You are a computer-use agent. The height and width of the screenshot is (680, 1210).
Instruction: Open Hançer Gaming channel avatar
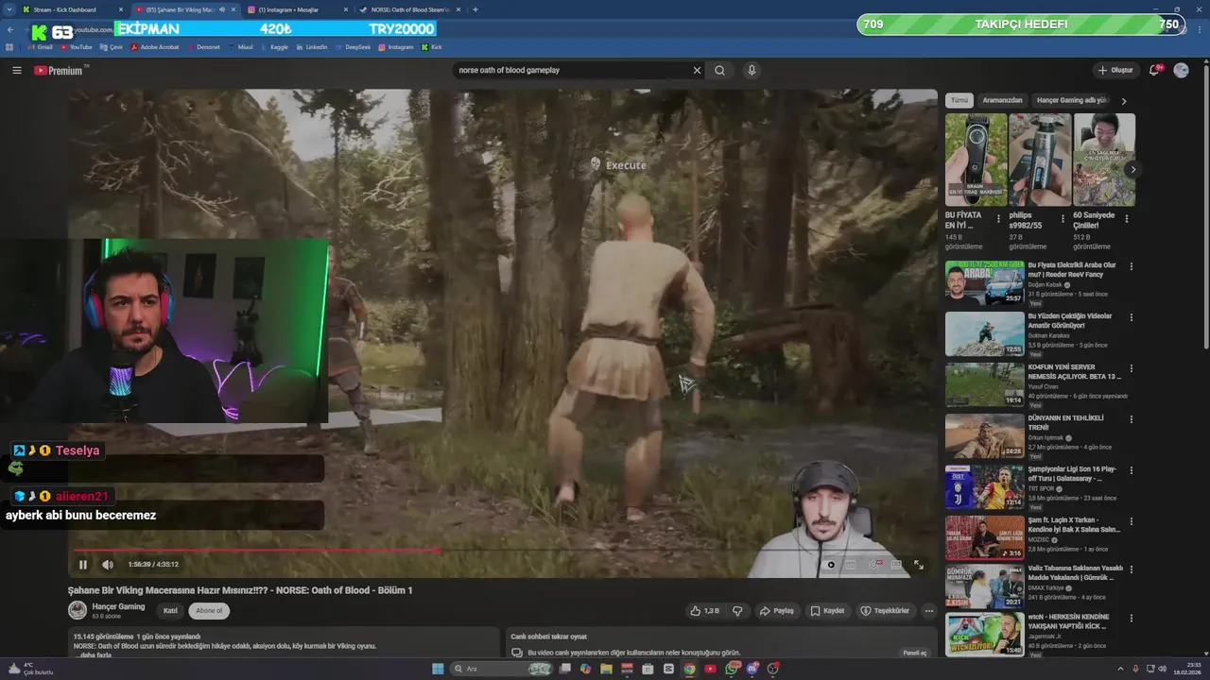tap(78, 610)
